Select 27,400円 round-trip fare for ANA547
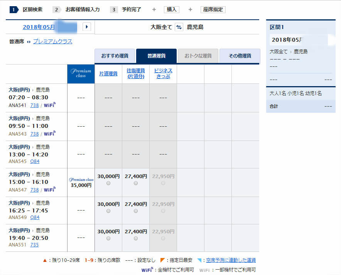The width and height of the screenshot is (341, 275). tap(136, 183)
